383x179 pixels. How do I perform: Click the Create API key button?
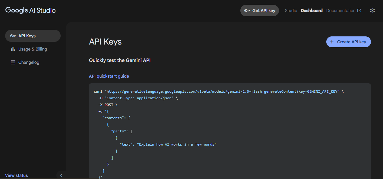[349, 42]
